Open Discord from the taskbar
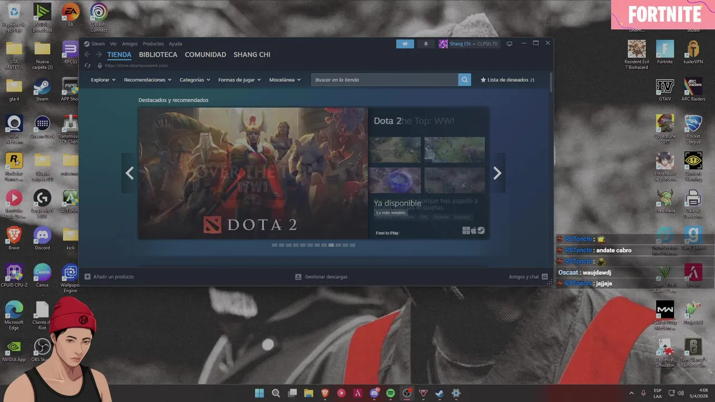This screenshot has height=402, width=715. pyautogui.click(x=374, y=393)
